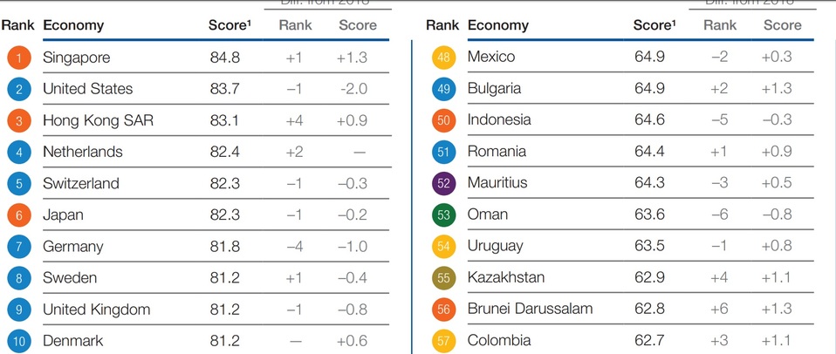The image size is (836, 354).
Task: Click the blue rank 2 circle beside United States
Action: (17, 89)
